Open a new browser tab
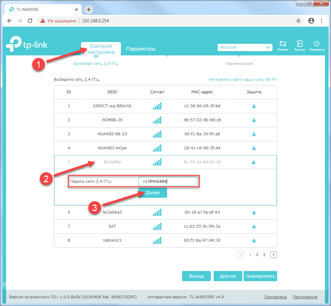 click(x=89, y=9)
